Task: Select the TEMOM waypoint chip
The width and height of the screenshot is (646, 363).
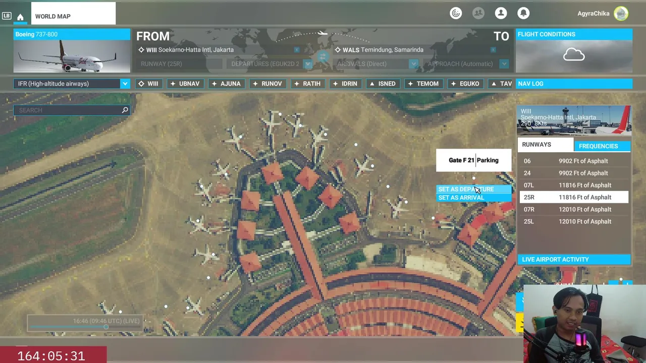Action: tap(423, 84)
